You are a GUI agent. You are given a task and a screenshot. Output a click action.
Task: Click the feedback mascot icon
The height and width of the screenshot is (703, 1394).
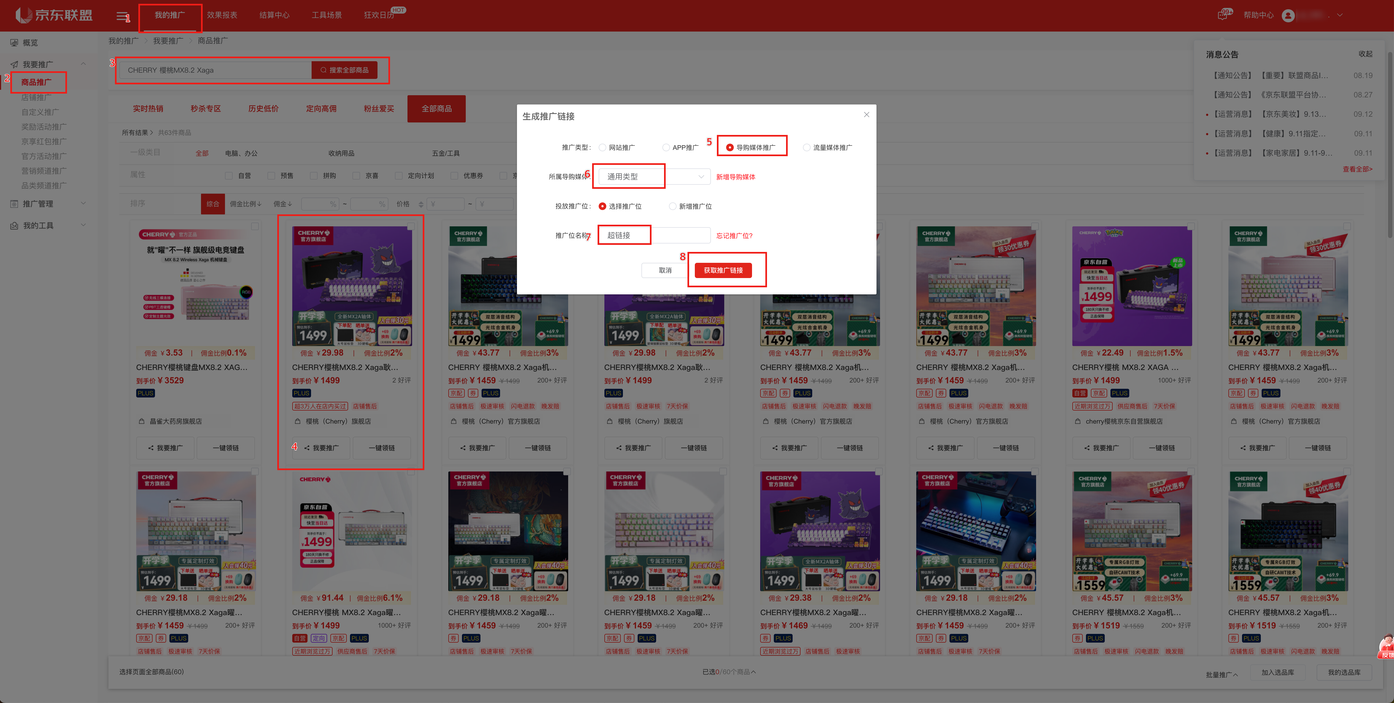(x=1386, y=647)
